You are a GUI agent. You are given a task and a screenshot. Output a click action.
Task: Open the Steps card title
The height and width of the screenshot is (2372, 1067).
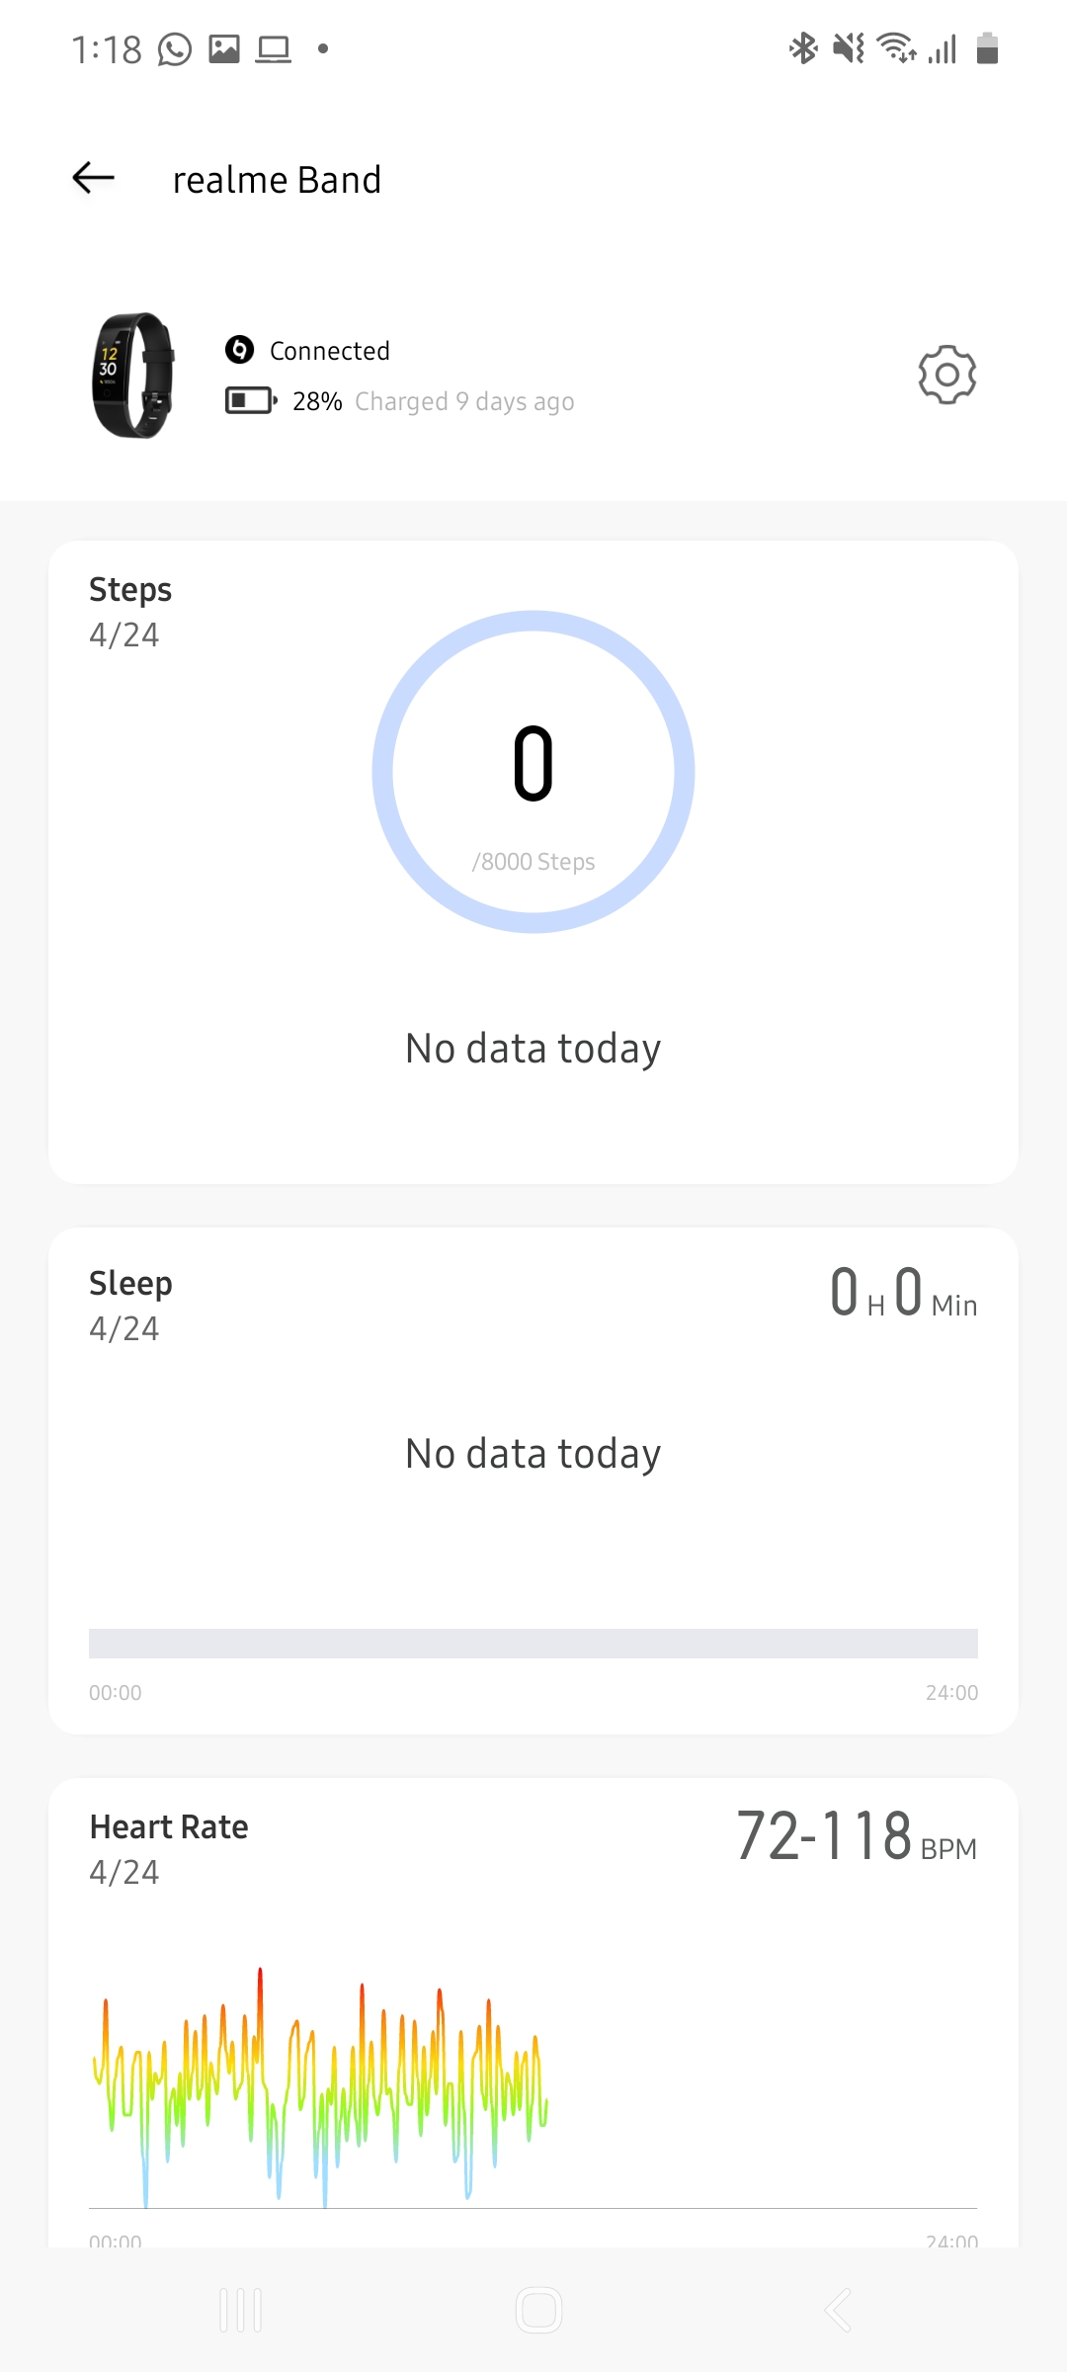tap(130, 590)
